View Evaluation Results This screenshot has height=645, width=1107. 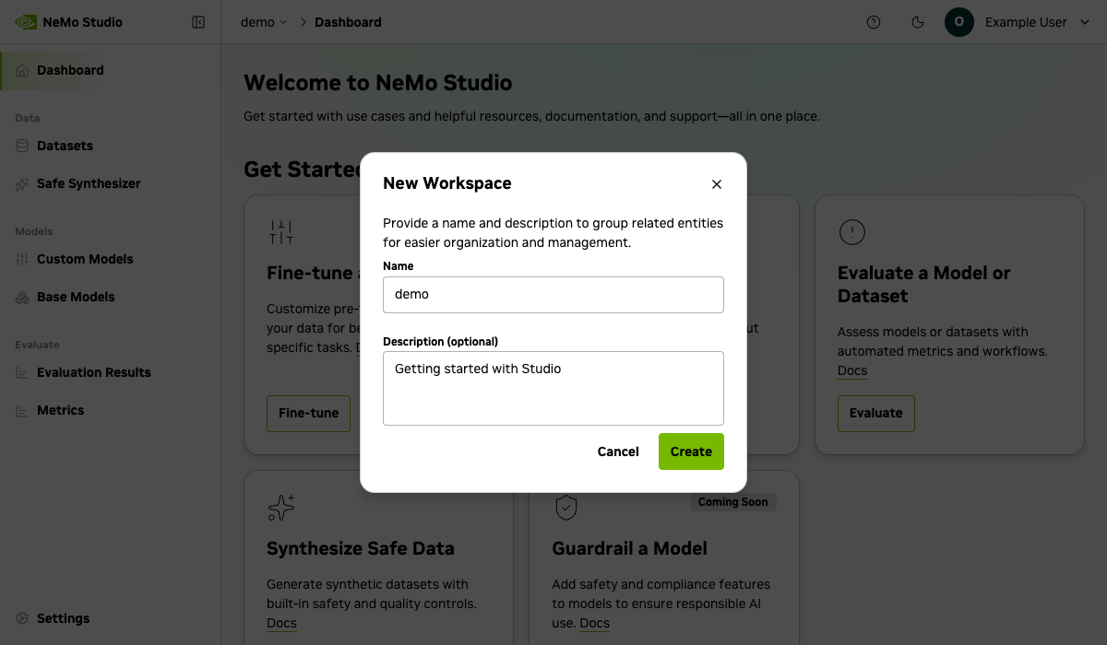click(x=93, y=372)
